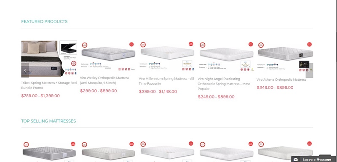Open Viro Millennium Spring Mattress link

click(166, 81)
